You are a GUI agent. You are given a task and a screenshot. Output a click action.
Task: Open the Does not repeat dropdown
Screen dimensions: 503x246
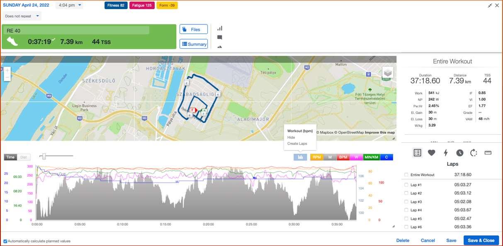click(22, 16)
